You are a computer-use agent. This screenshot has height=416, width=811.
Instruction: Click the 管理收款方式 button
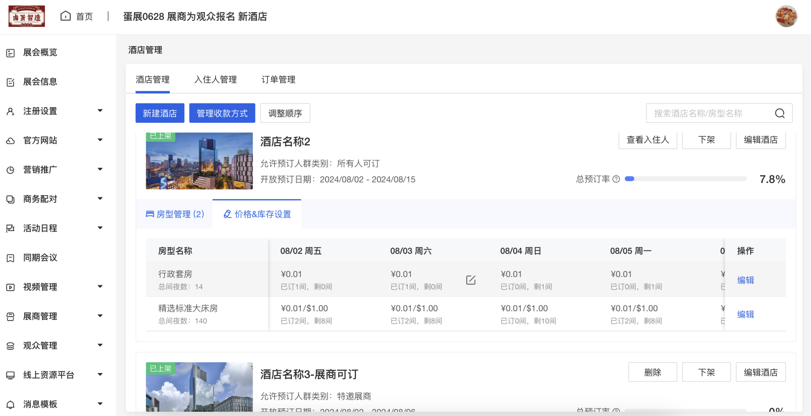[x=222, y=113]
